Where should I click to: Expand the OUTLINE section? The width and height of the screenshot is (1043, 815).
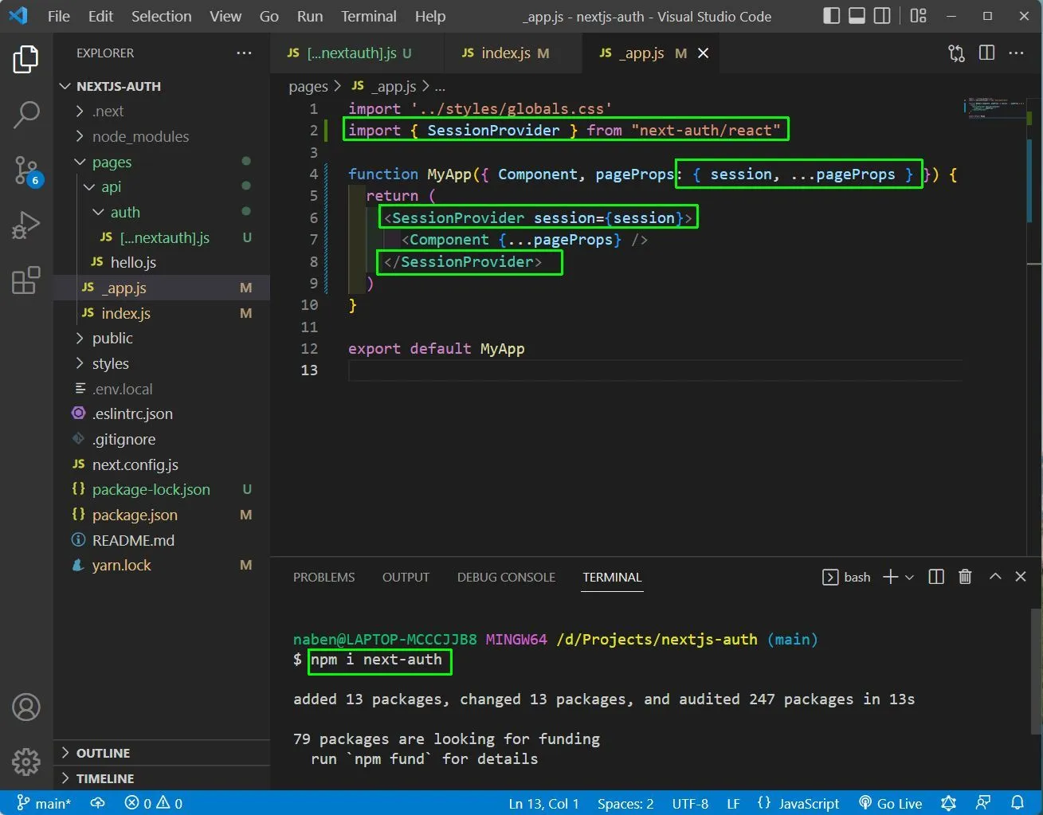tap(162, 753)
